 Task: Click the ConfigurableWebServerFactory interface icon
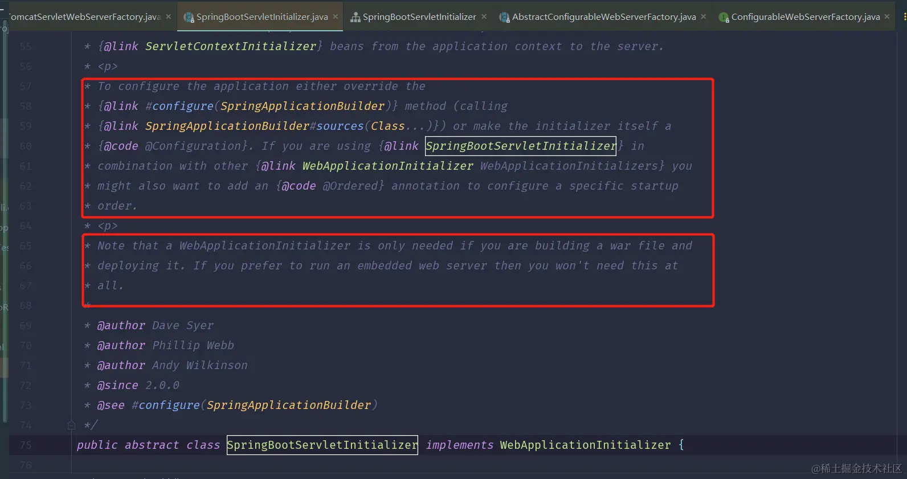[x=724, y=17]
